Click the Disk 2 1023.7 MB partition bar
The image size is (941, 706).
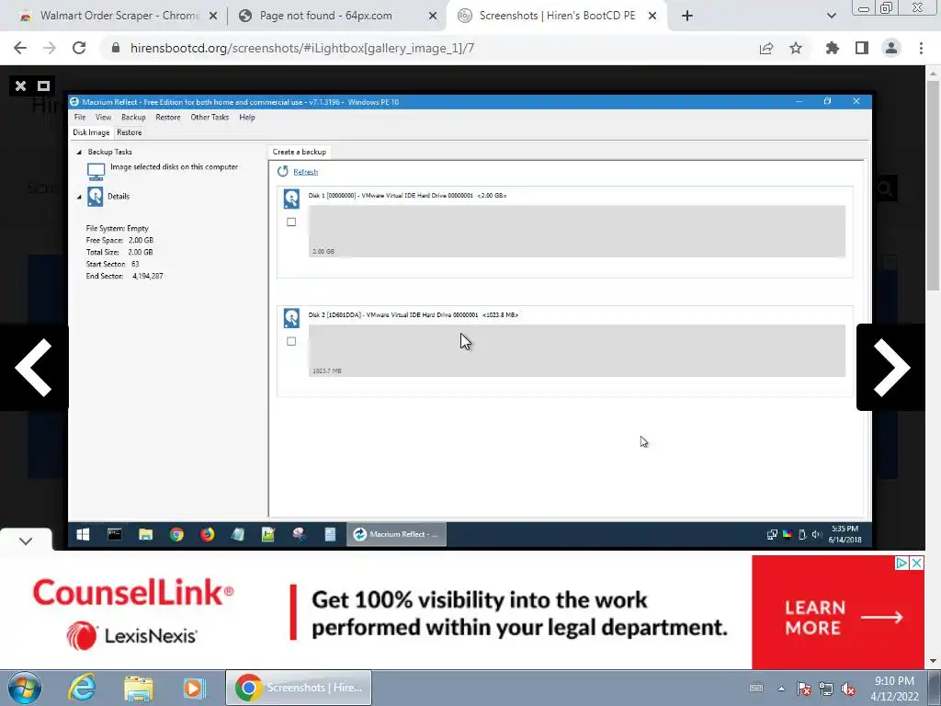[x=577, y=350]
